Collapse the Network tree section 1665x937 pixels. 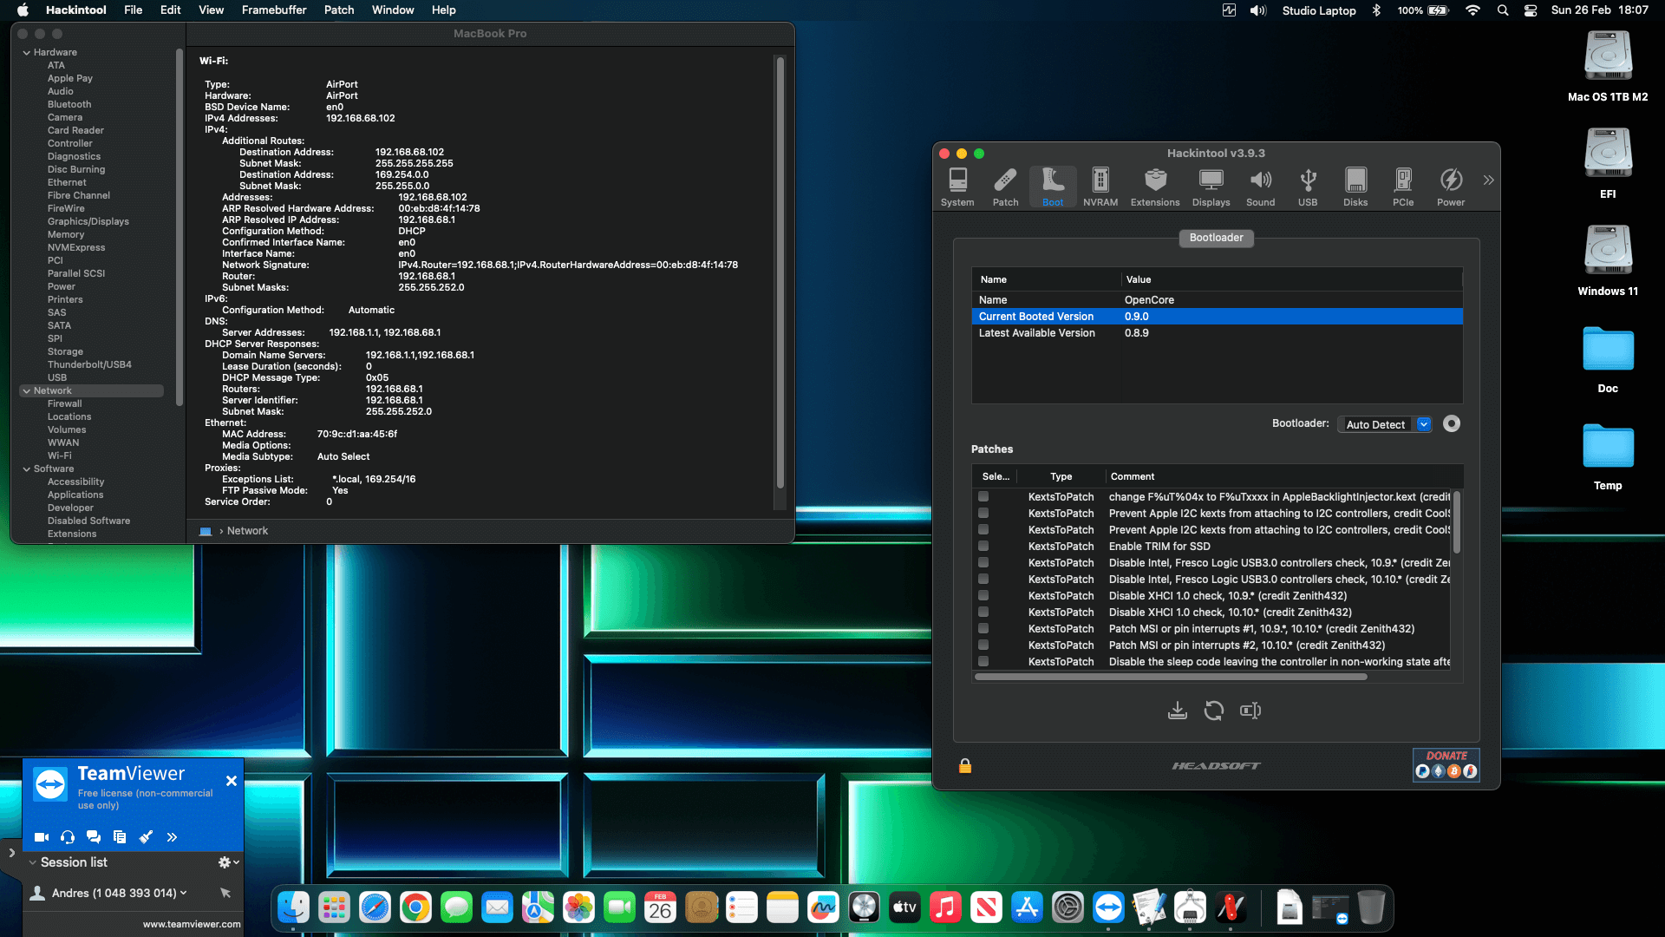tap(26, 391)
